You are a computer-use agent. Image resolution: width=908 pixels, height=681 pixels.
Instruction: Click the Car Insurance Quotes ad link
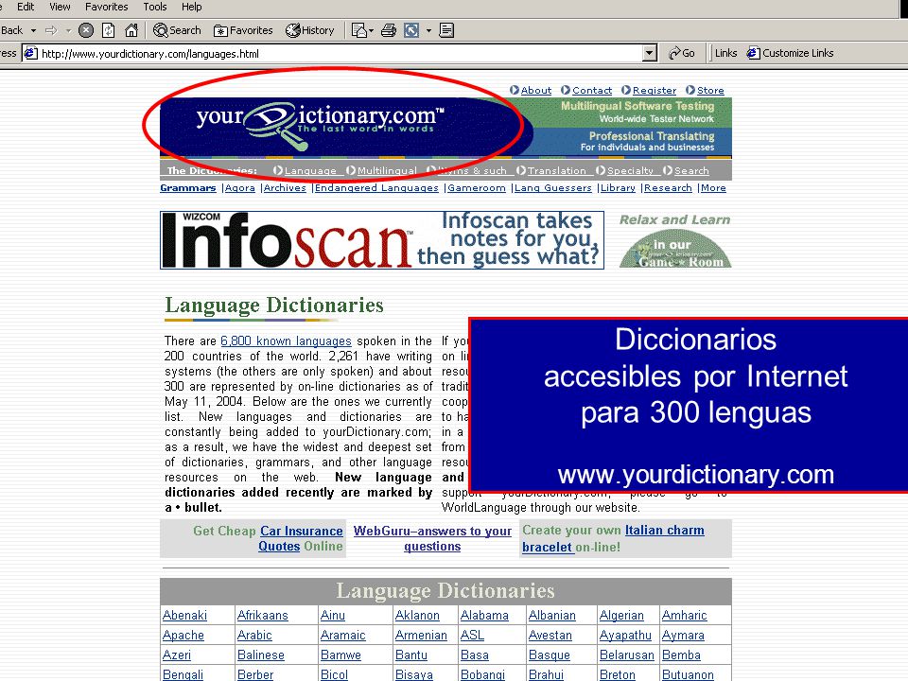pos(301,538)
